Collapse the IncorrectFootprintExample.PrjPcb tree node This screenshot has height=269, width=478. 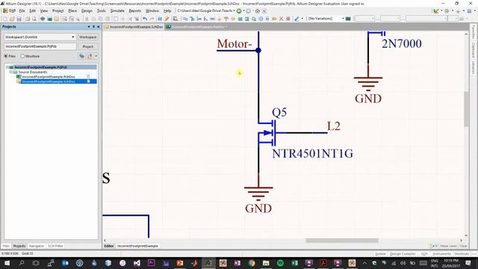tap(7, 67)
